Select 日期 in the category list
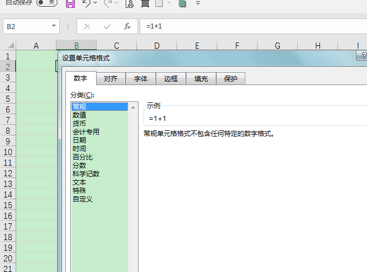367x272 pixels. pos(99,140)
